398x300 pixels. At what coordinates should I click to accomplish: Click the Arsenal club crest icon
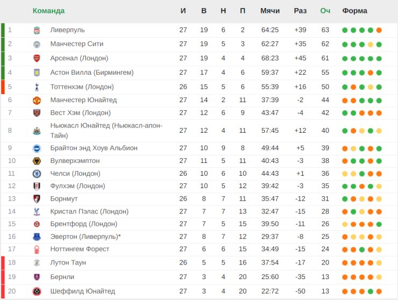[37, 58]
